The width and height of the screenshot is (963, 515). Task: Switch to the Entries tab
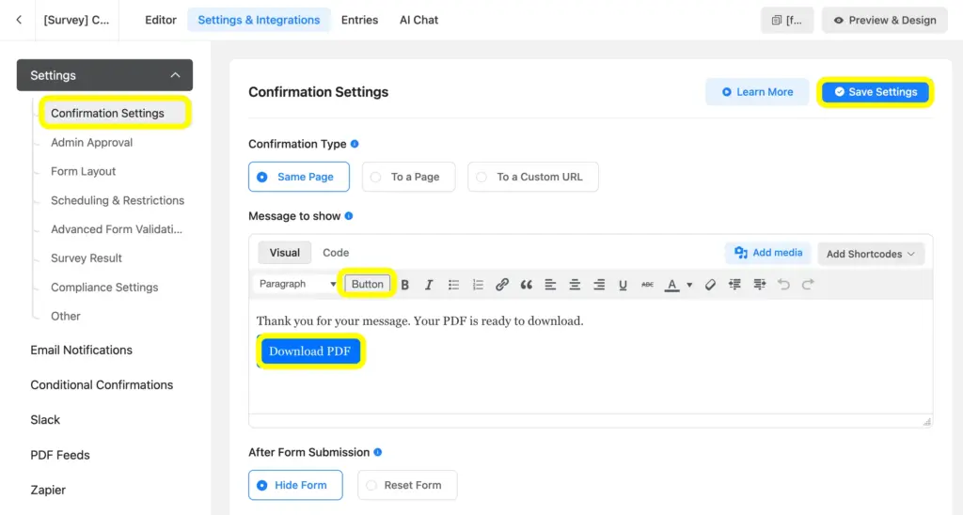[x=360, y=21]
